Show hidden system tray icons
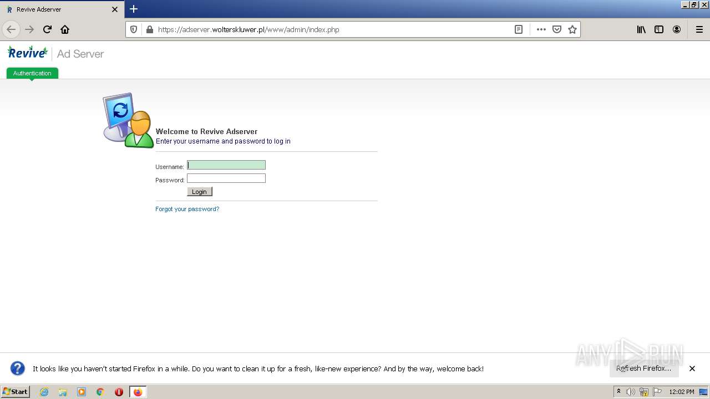The image size is (710, 399). (x=618, y=392)
